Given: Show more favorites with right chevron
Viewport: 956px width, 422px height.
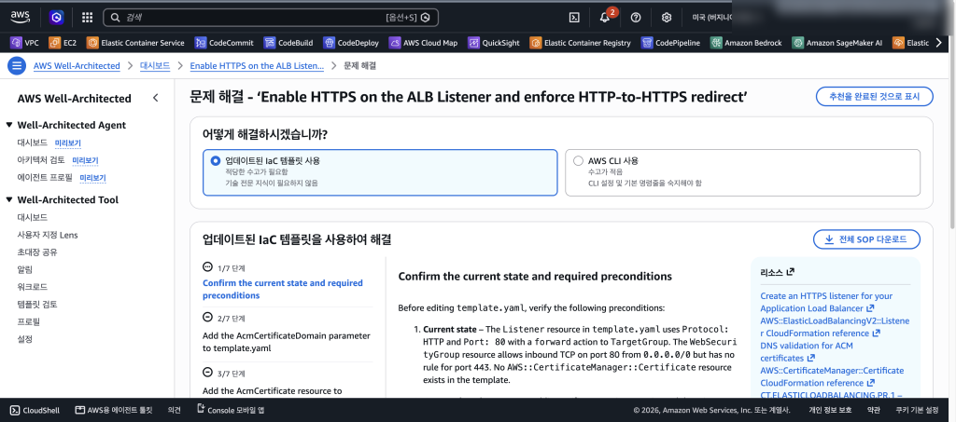Looking at the screenshot, I should click(939, 43).
